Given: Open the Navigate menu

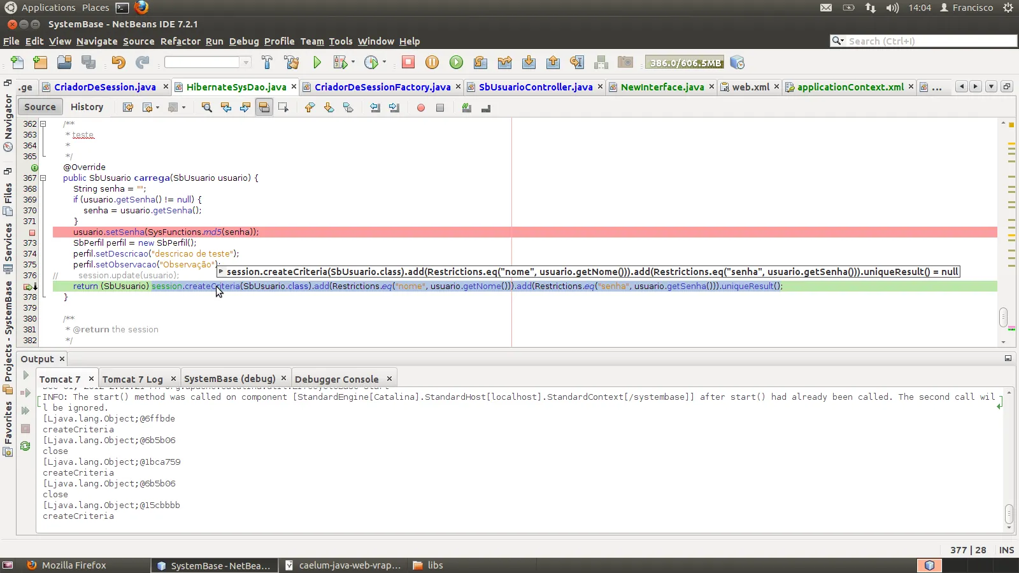Looking at the screenshot, I should [x=97, y=41].
